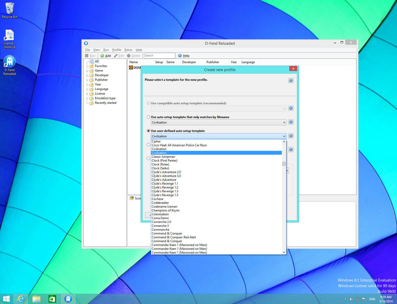Click the help icon in the dialog header
This screenshot has height=304, width=397.
[291, 81]
